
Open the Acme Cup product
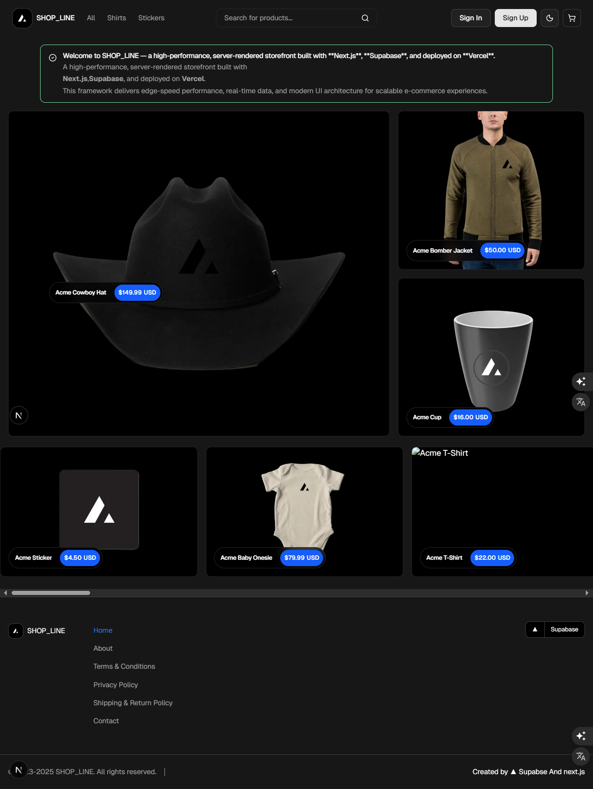click(x=491, y=357)
